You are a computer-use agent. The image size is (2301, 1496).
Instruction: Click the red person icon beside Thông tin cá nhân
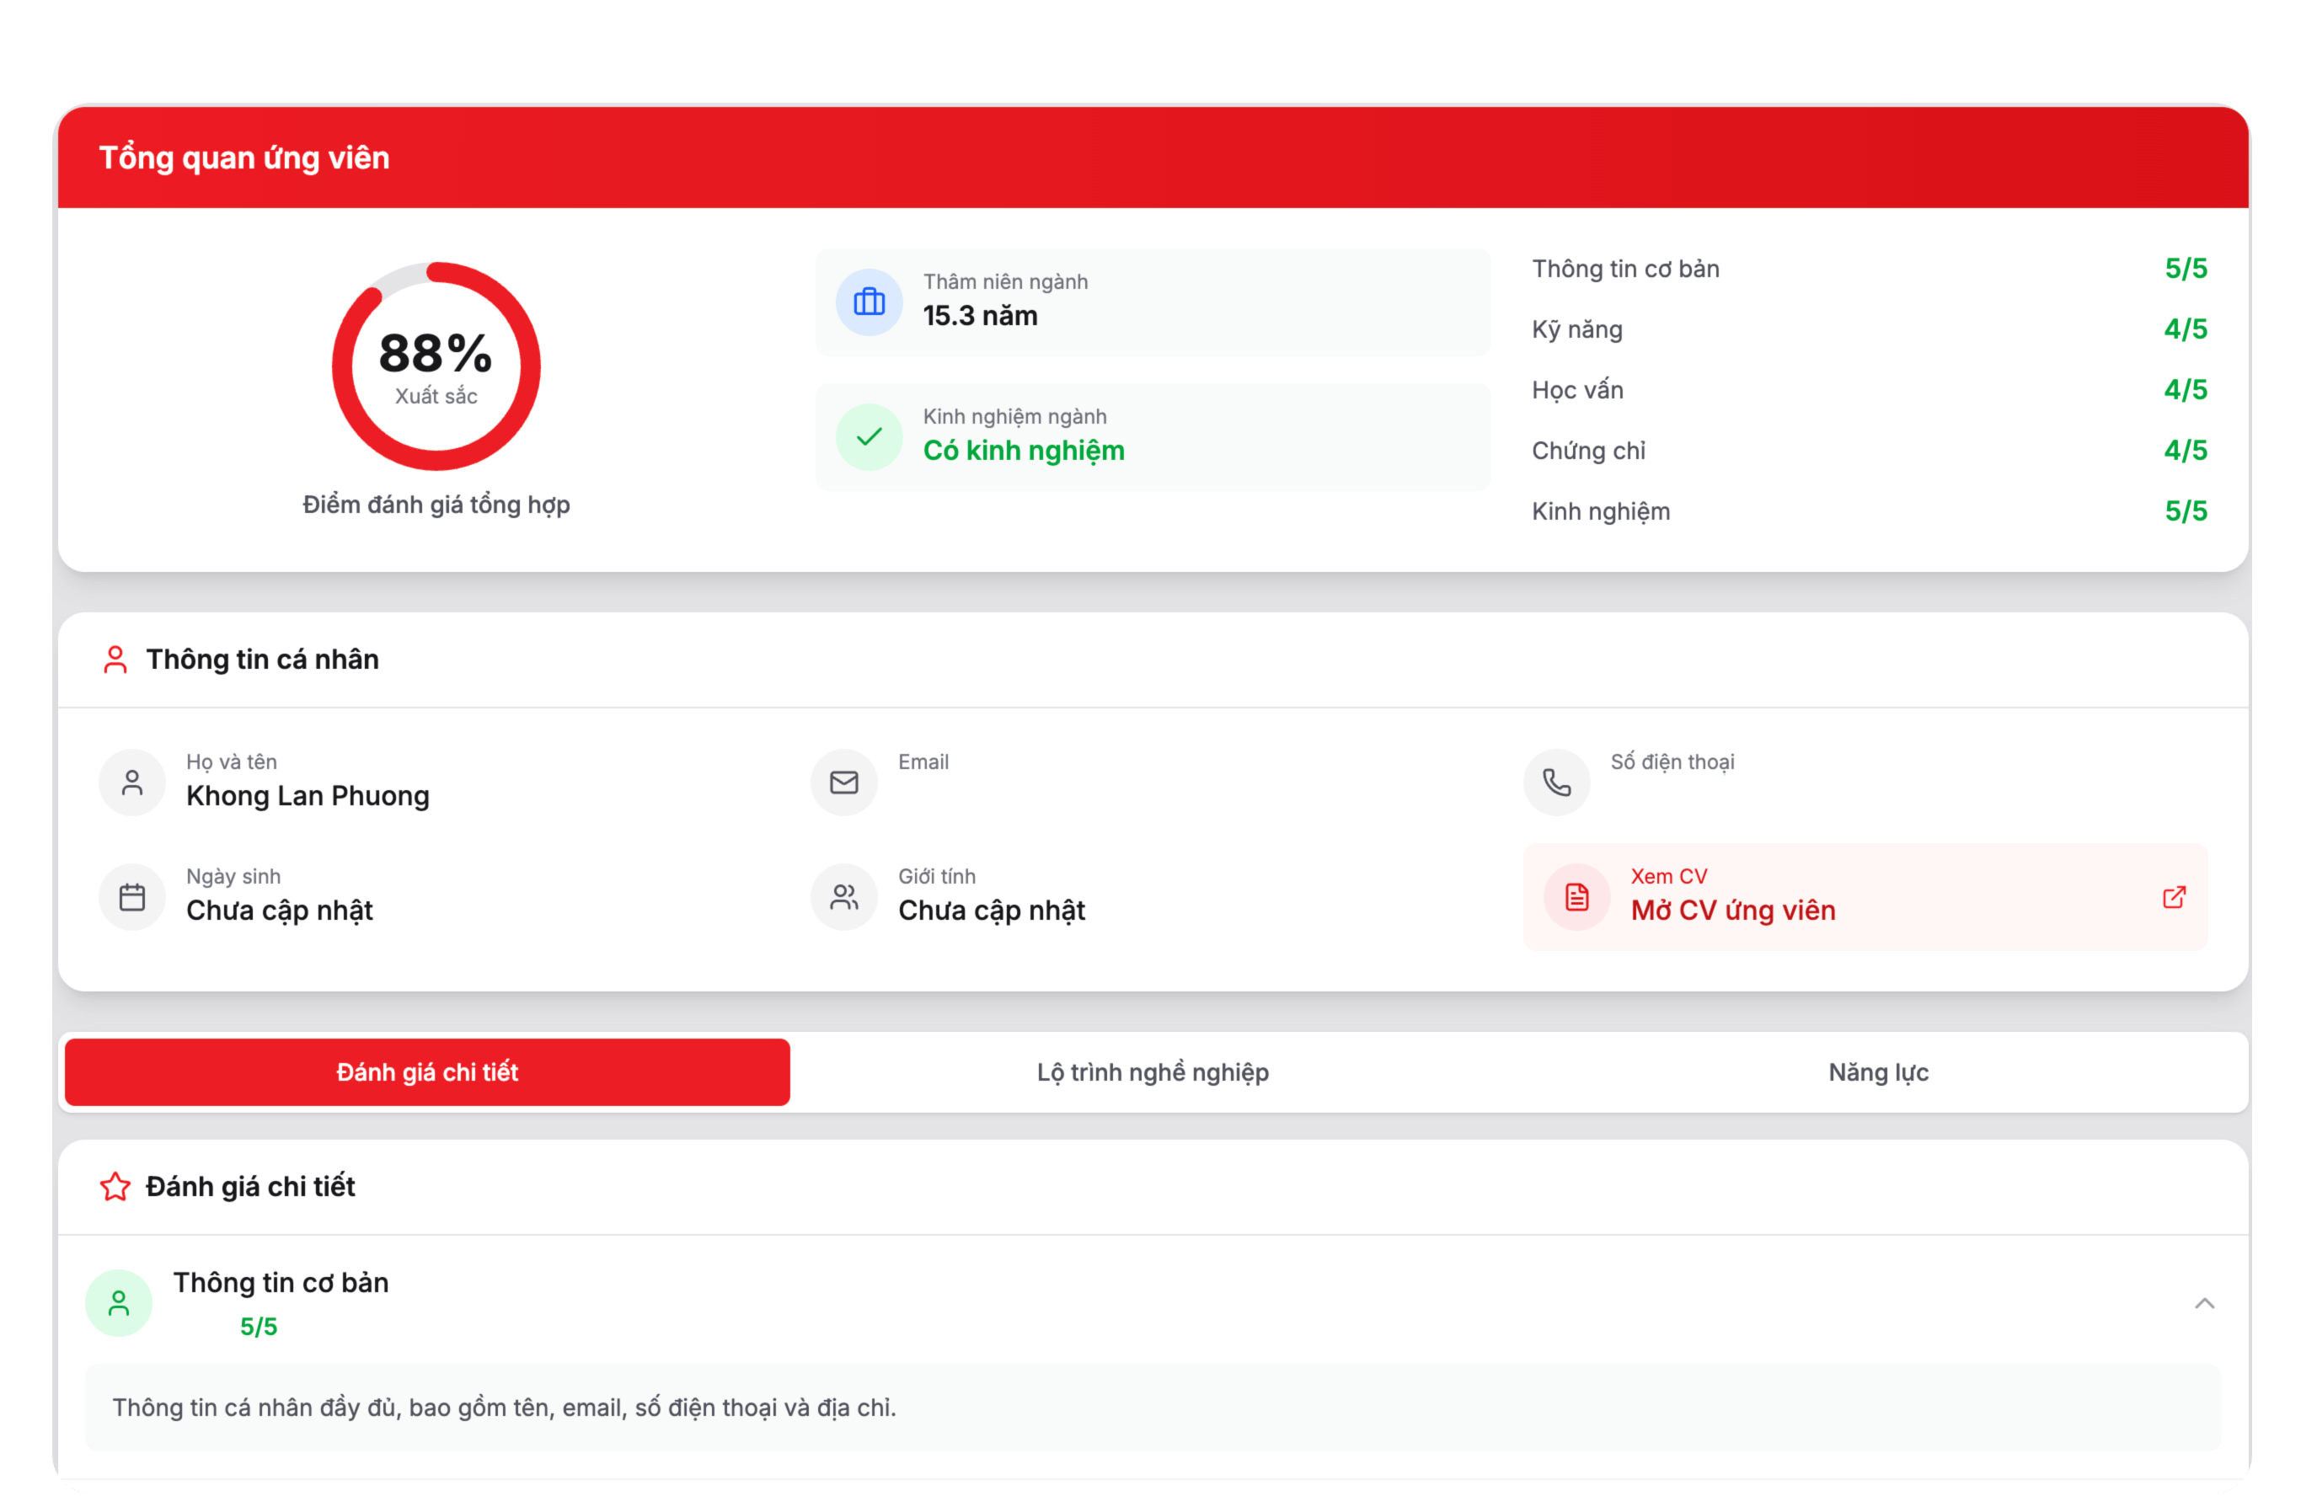pos(115,660)
